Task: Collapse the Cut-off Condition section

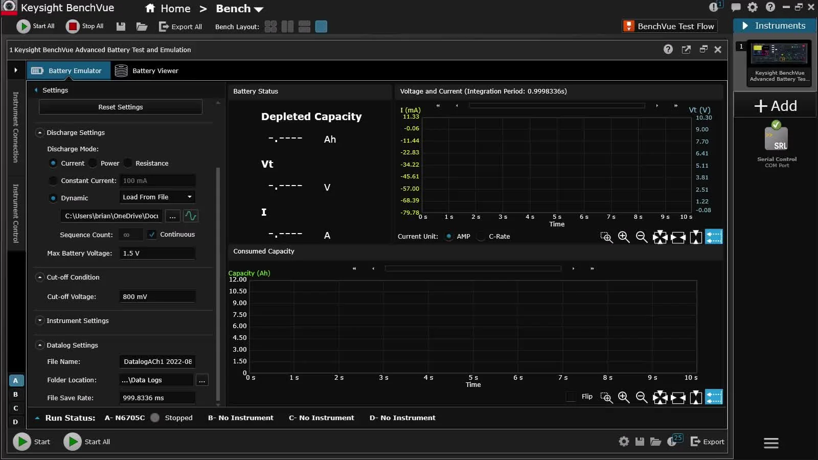Action: click(x=40, y=277)
